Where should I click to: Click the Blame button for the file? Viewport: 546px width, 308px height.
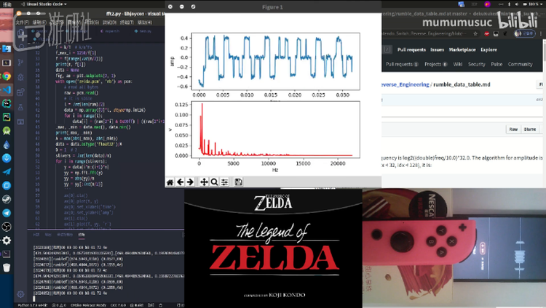pyautogui.click(x=530, y=129)
